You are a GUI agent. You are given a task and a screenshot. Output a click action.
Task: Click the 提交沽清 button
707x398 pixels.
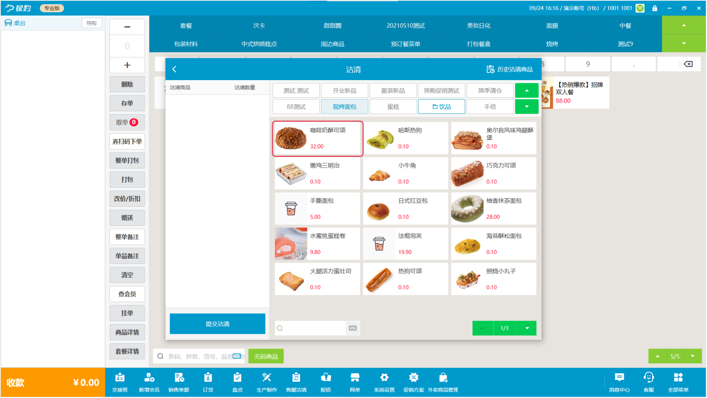tap(217, 324)
